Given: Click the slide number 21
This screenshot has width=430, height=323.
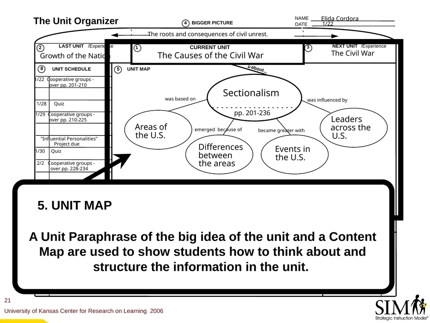Looking at the screenshot, I should 8,300.
